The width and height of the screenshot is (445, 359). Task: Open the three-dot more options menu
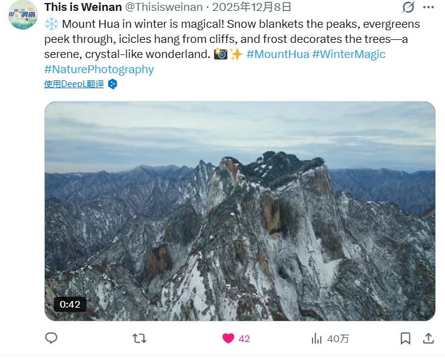pyautogui.click(x=428, y=7)
